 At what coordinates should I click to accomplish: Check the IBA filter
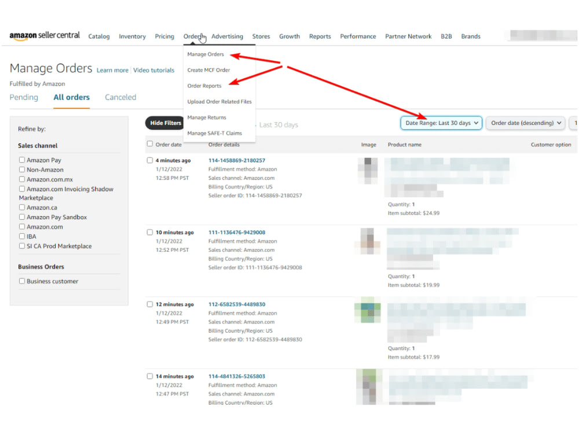pyautogui.click(x=22, y=236)
